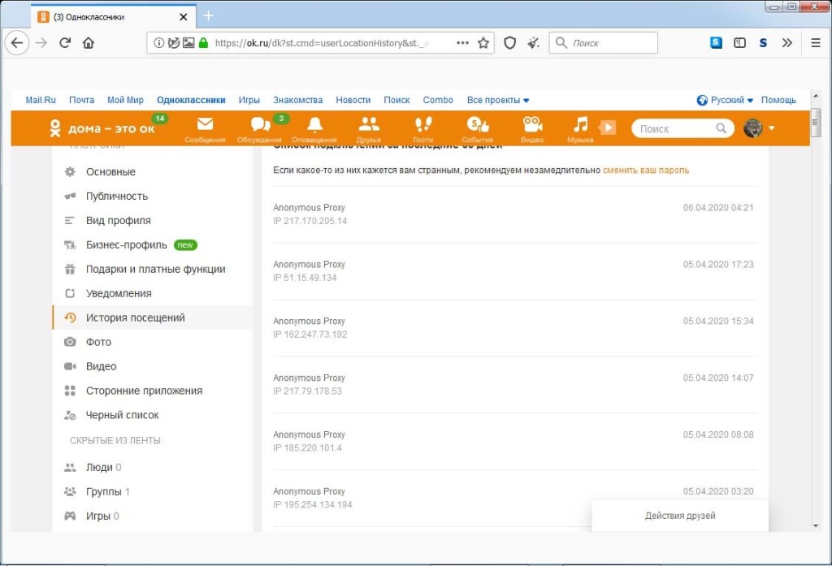Open new browser tab plus button
Image resolution: width=832 pixels, height=566 pixels.
[x=208, y=15]
